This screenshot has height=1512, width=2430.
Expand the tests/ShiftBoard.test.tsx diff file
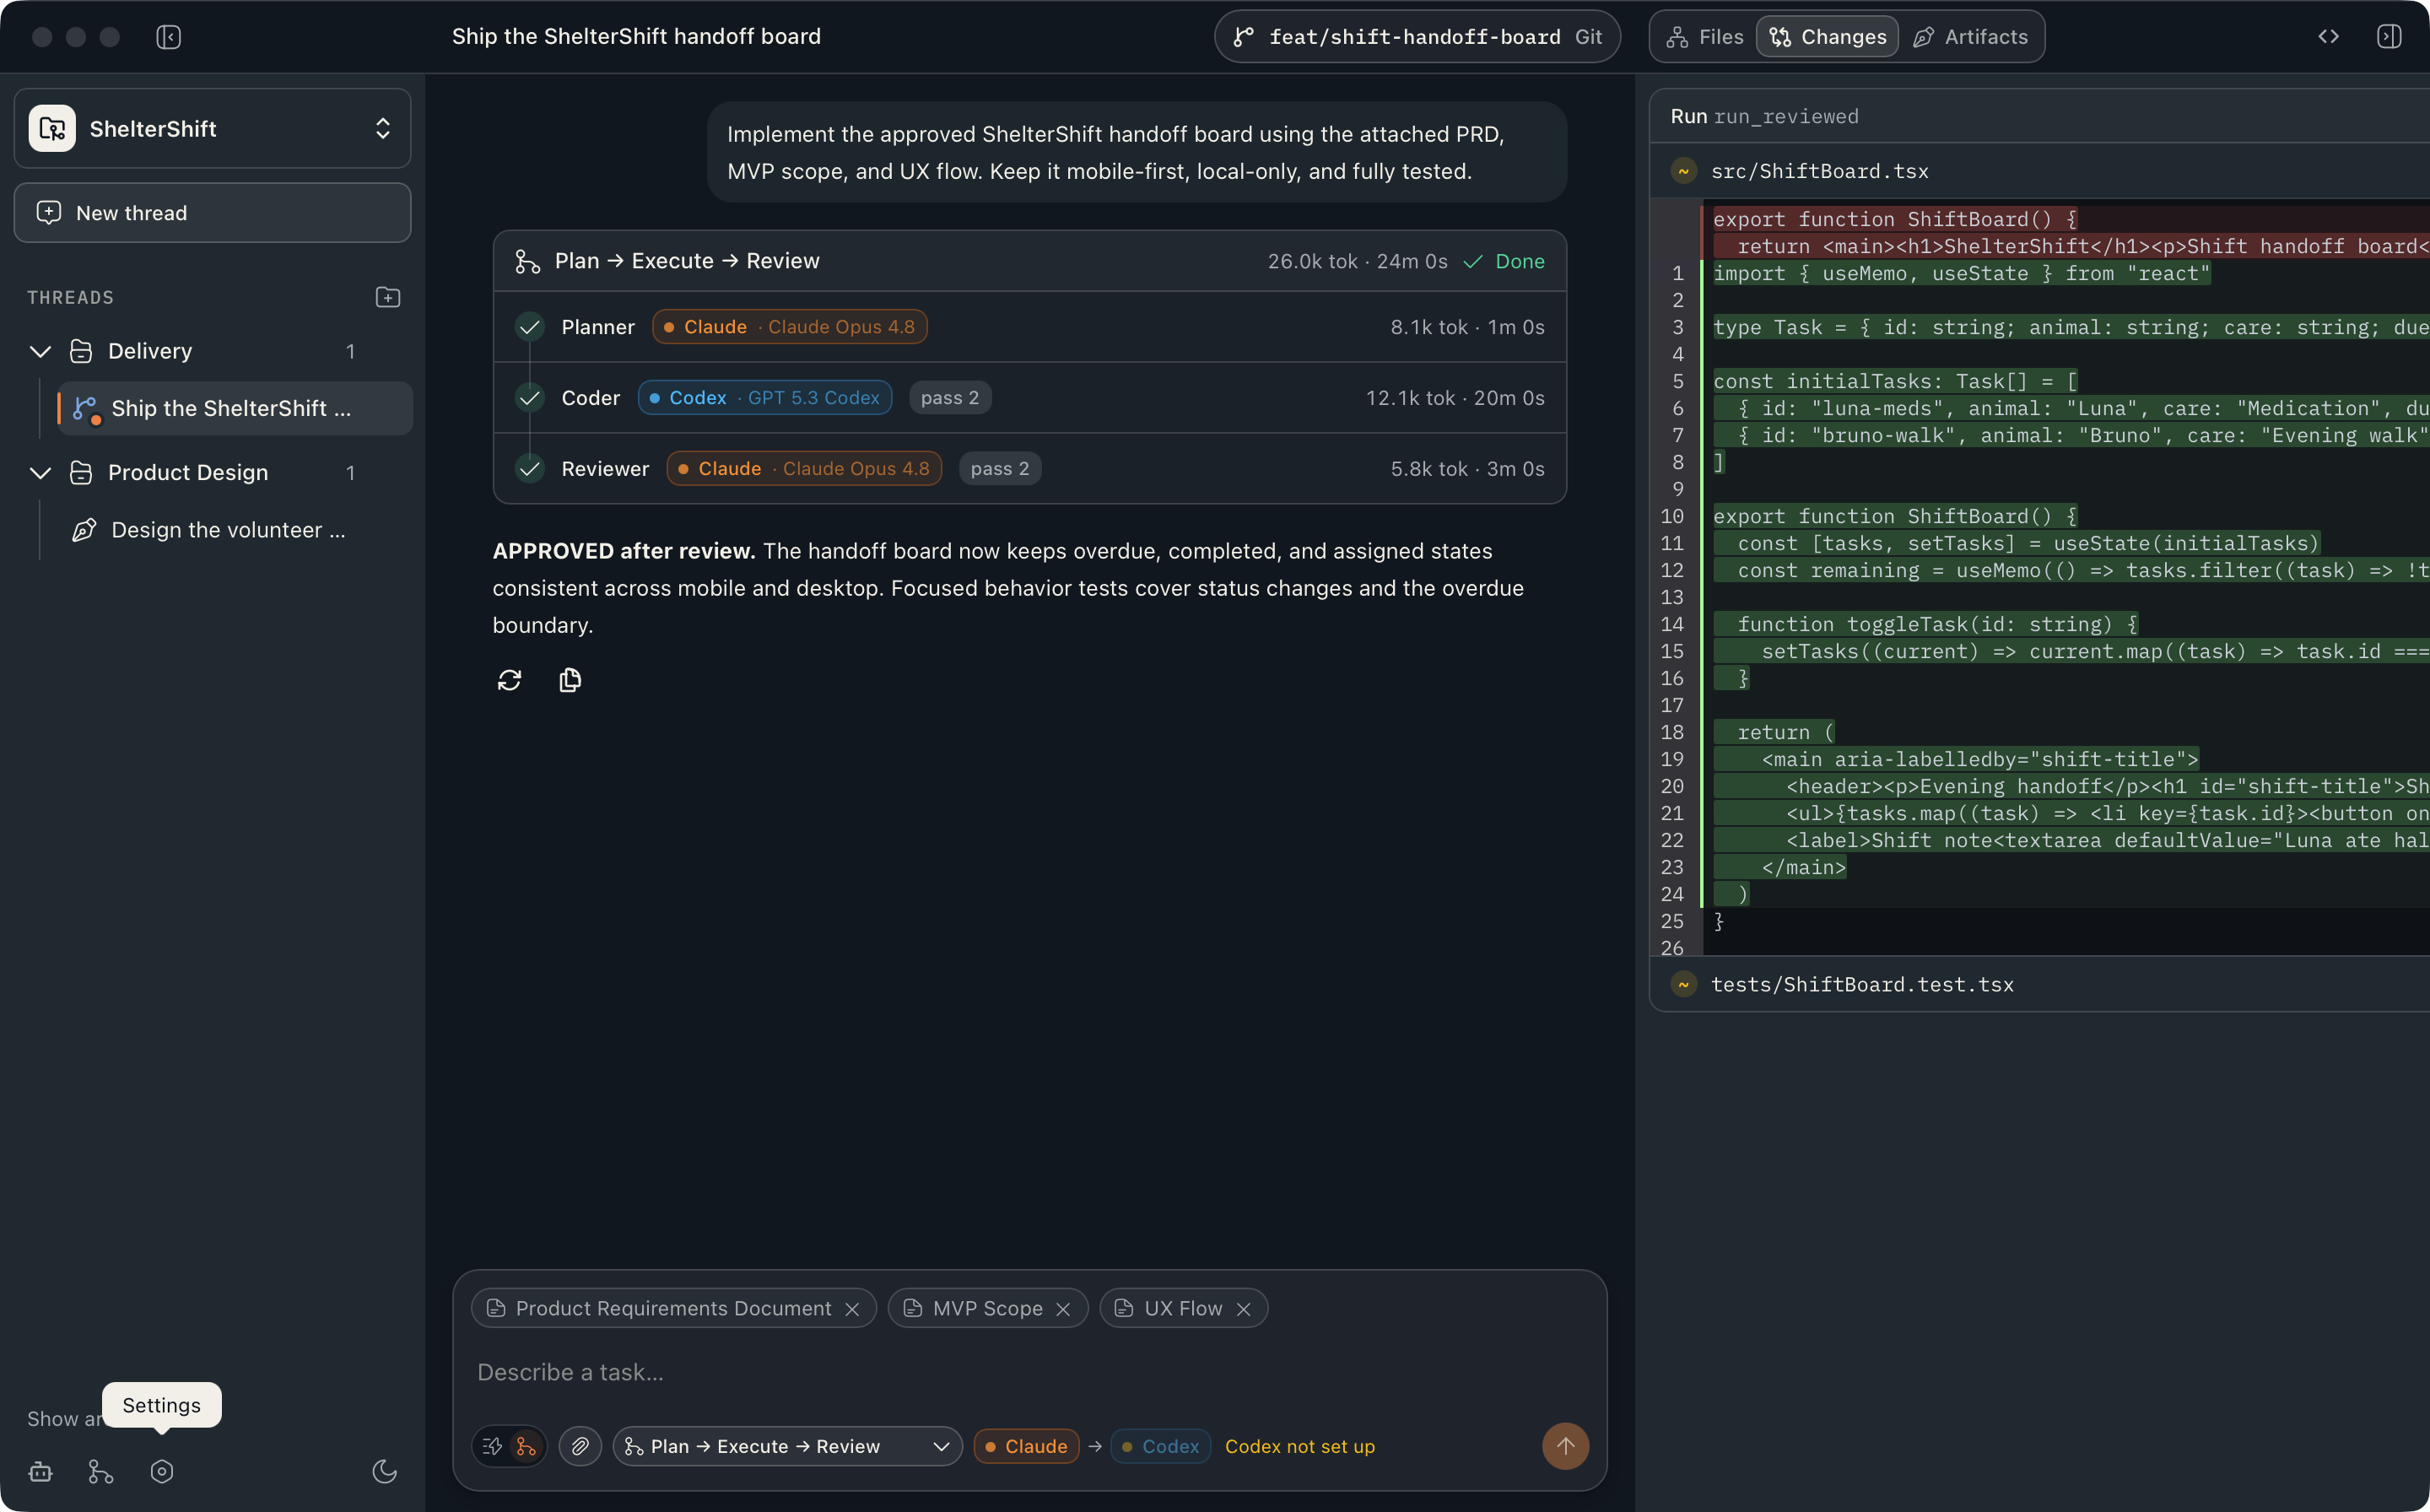(x=2040, y=984)
